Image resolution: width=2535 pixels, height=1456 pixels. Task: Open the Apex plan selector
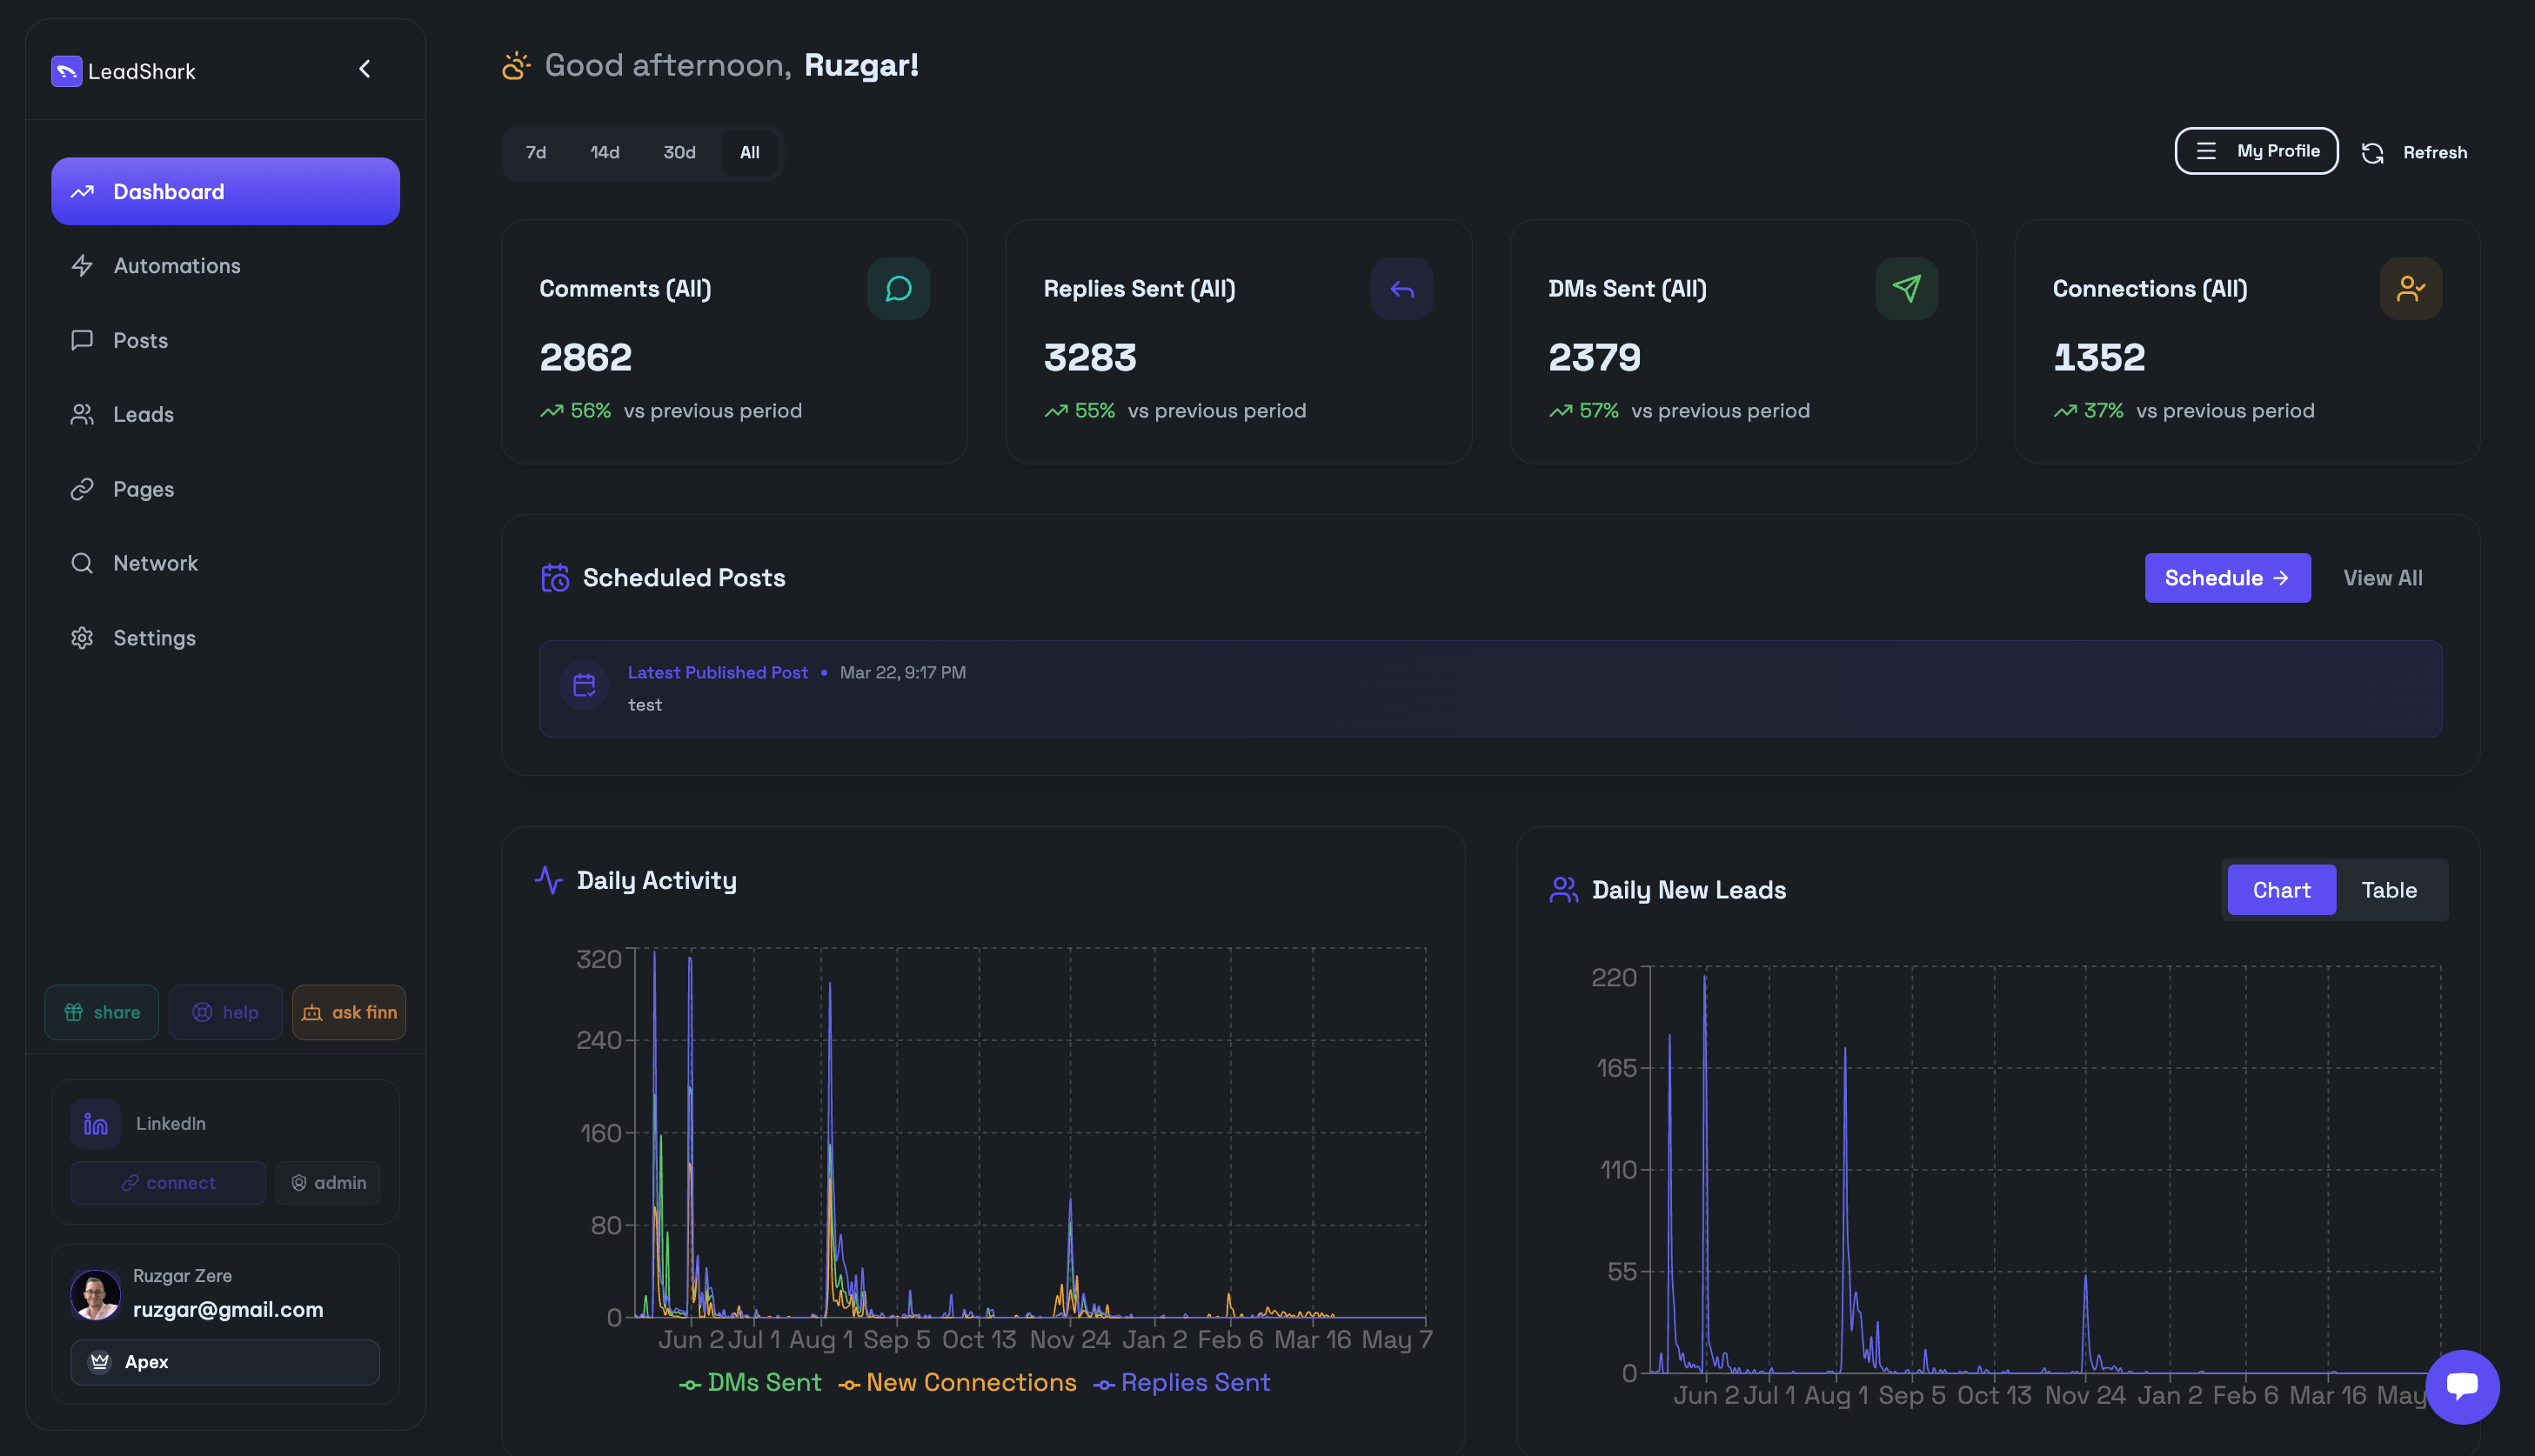pos(225,1362)
